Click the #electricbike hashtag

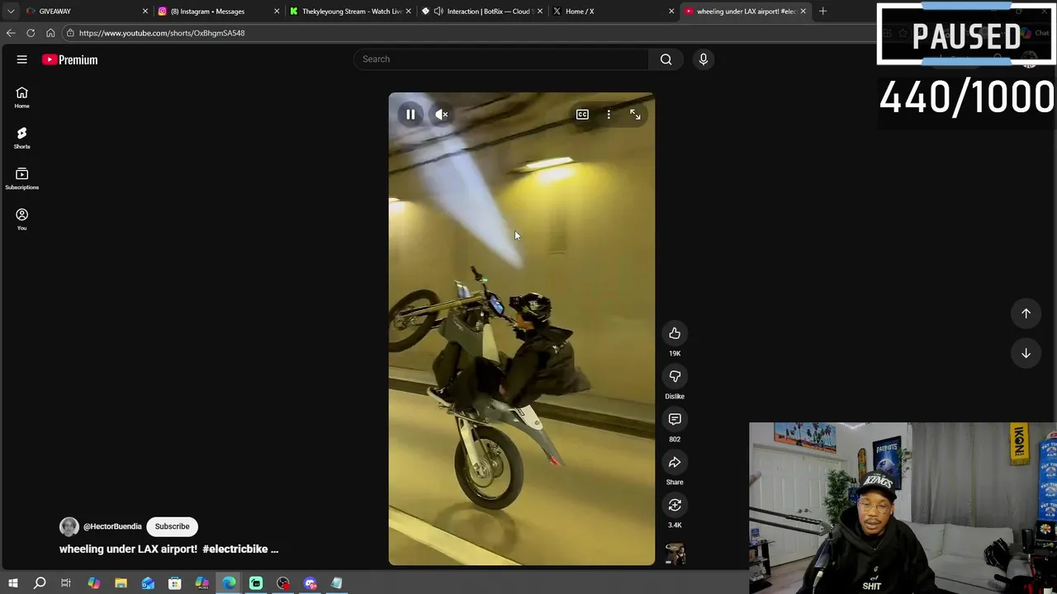click(x=235, y=549)
